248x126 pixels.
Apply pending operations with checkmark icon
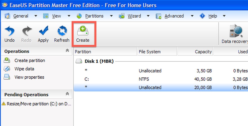[43, 32]
